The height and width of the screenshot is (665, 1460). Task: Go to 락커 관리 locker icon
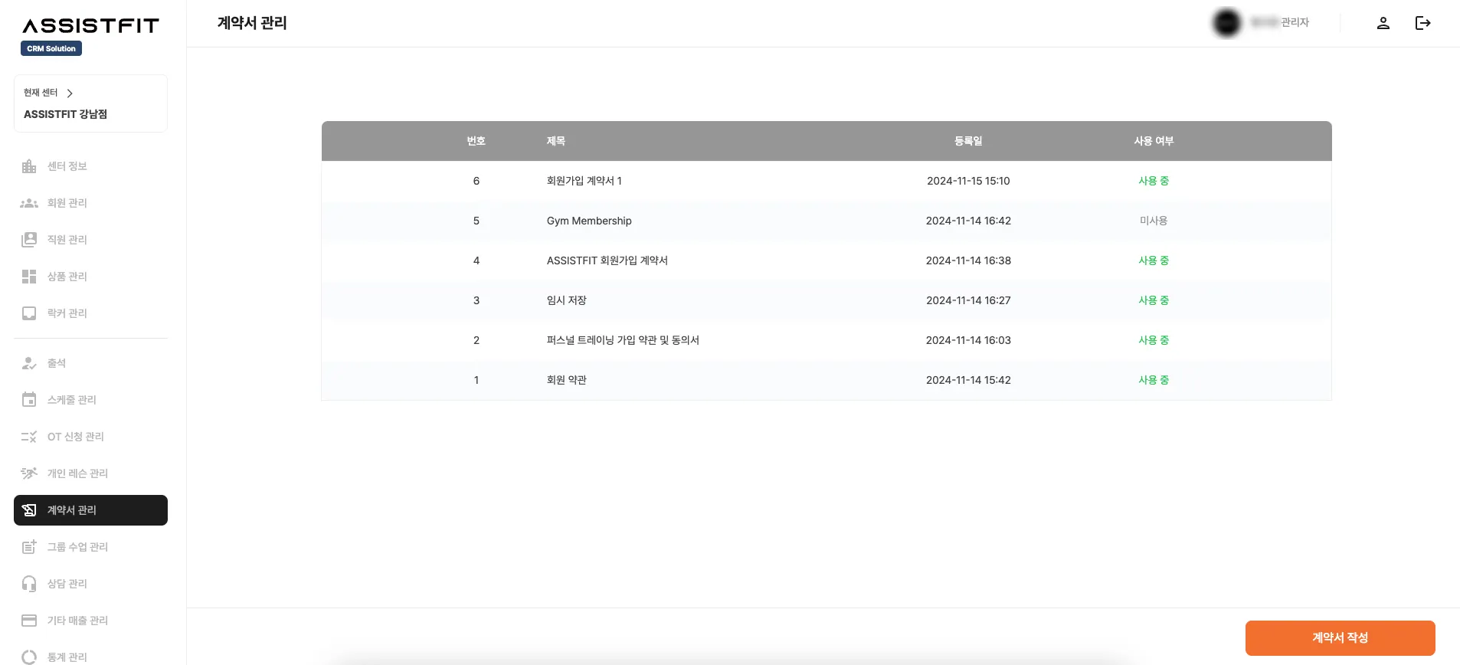(29, 313)
